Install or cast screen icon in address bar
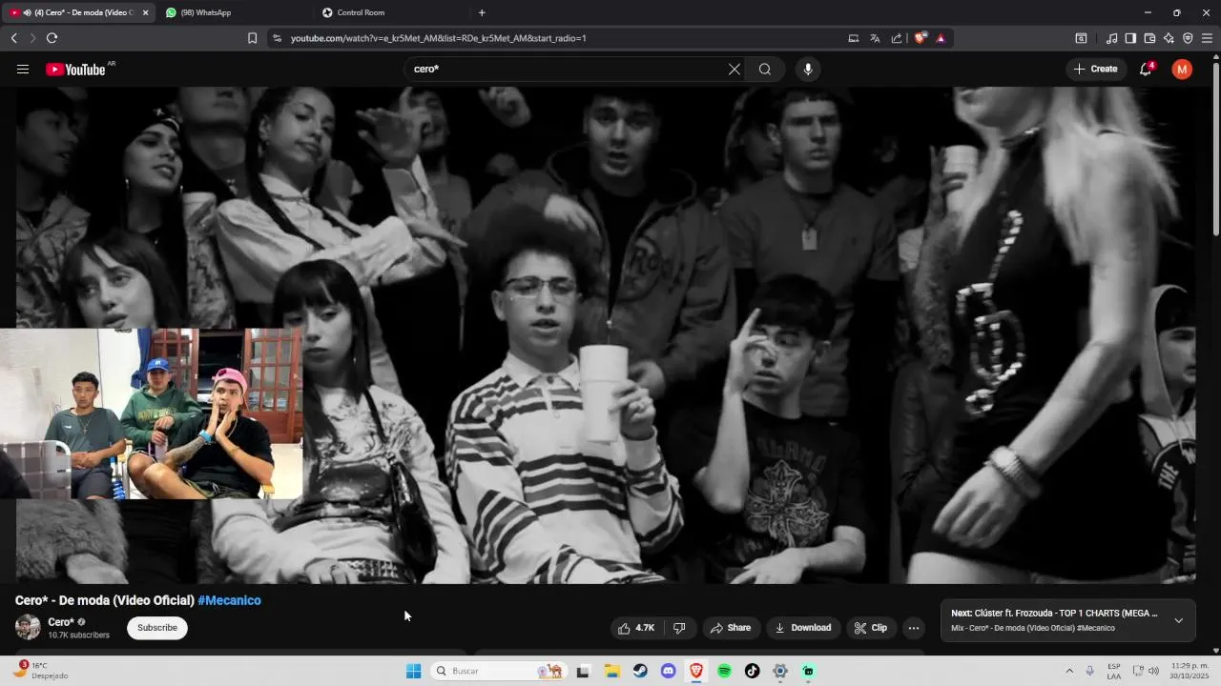Viewport: 1221px width, 686px height. [x=853, y=38]
